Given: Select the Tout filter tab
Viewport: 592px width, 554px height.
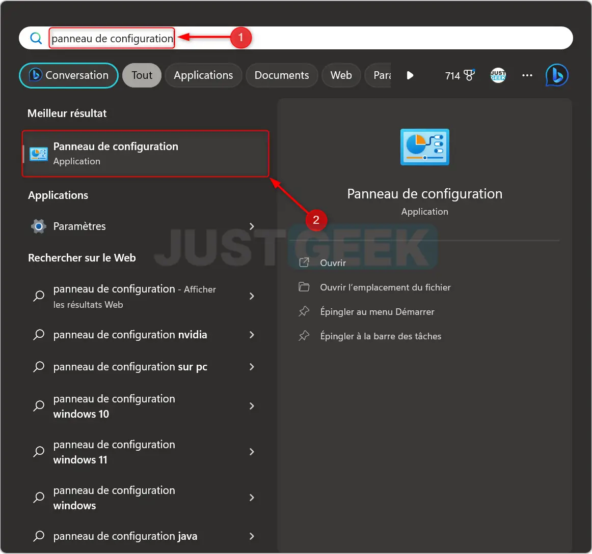Looking at the screenshot, I should (x=142, y=75).
